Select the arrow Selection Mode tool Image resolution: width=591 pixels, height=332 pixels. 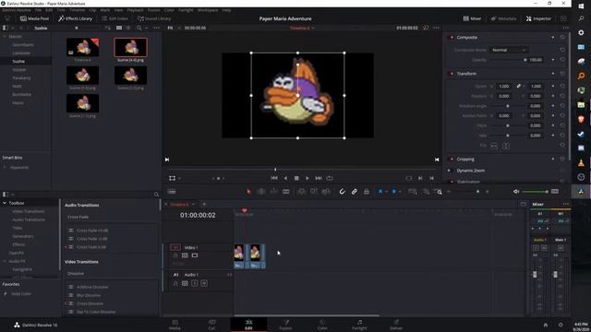tap(248, 192)
